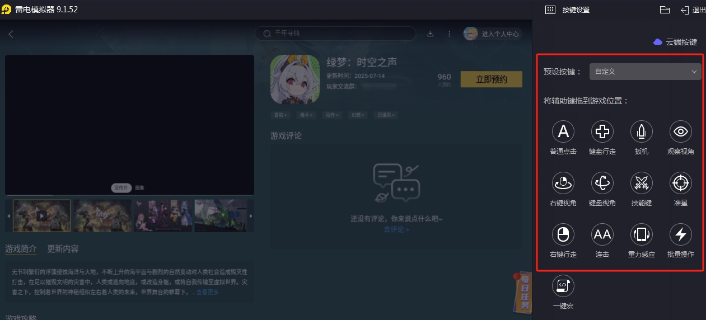
Task: Click the 雷电模拟器 logo in title bar
Action: click(x=6, y=10)
